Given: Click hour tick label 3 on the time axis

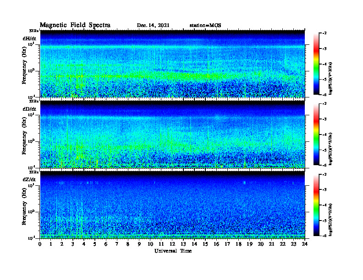Looking at the screenshot, I should (x=73, y=244).
